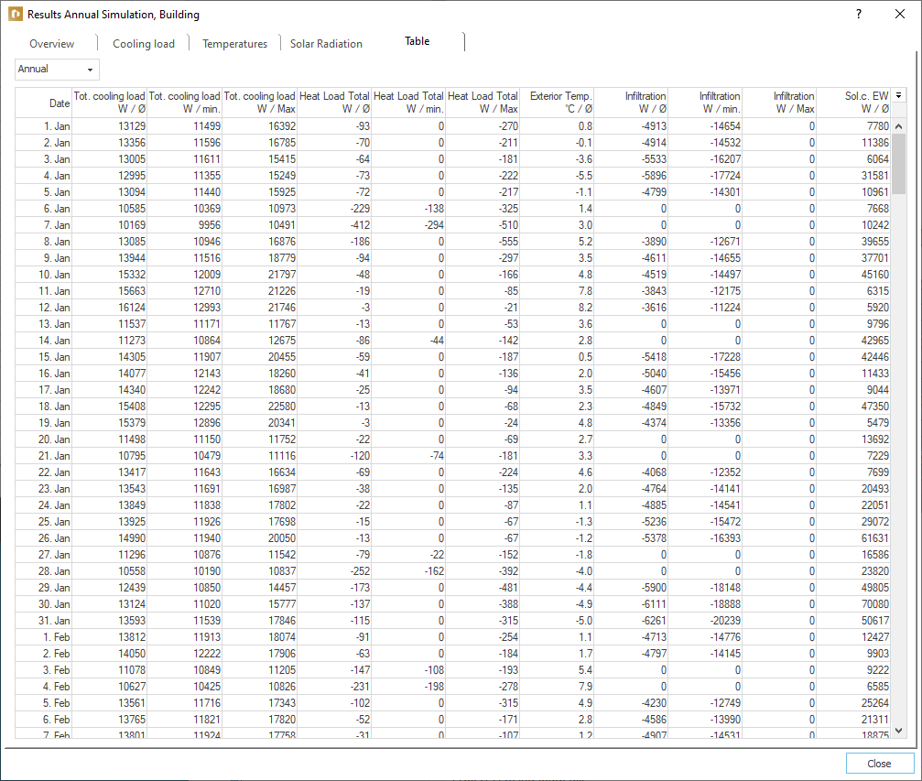
Task: Switch to the Solar Radiation tab
Action: [x=326, y=44]
